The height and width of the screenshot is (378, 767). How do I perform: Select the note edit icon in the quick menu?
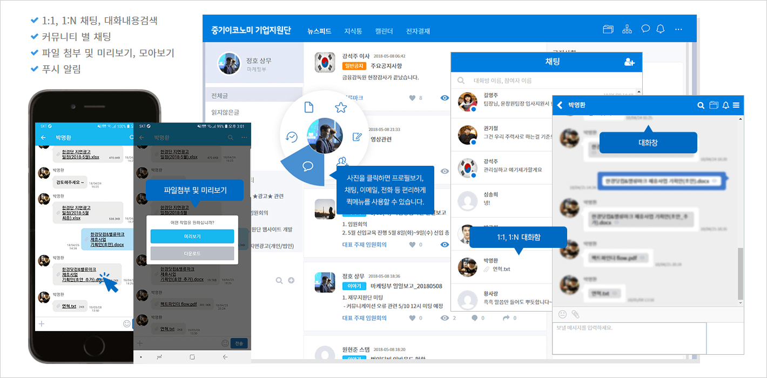coord(356,137)
